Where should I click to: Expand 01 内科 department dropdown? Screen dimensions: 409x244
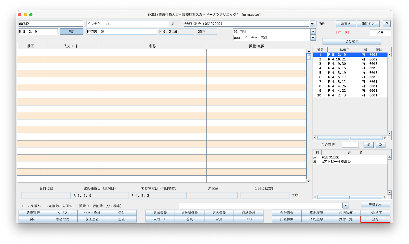(x=313, y=32)
